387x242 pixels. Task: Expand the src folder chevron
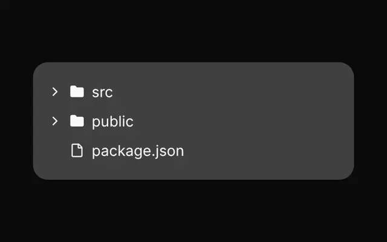coord(55,91)
